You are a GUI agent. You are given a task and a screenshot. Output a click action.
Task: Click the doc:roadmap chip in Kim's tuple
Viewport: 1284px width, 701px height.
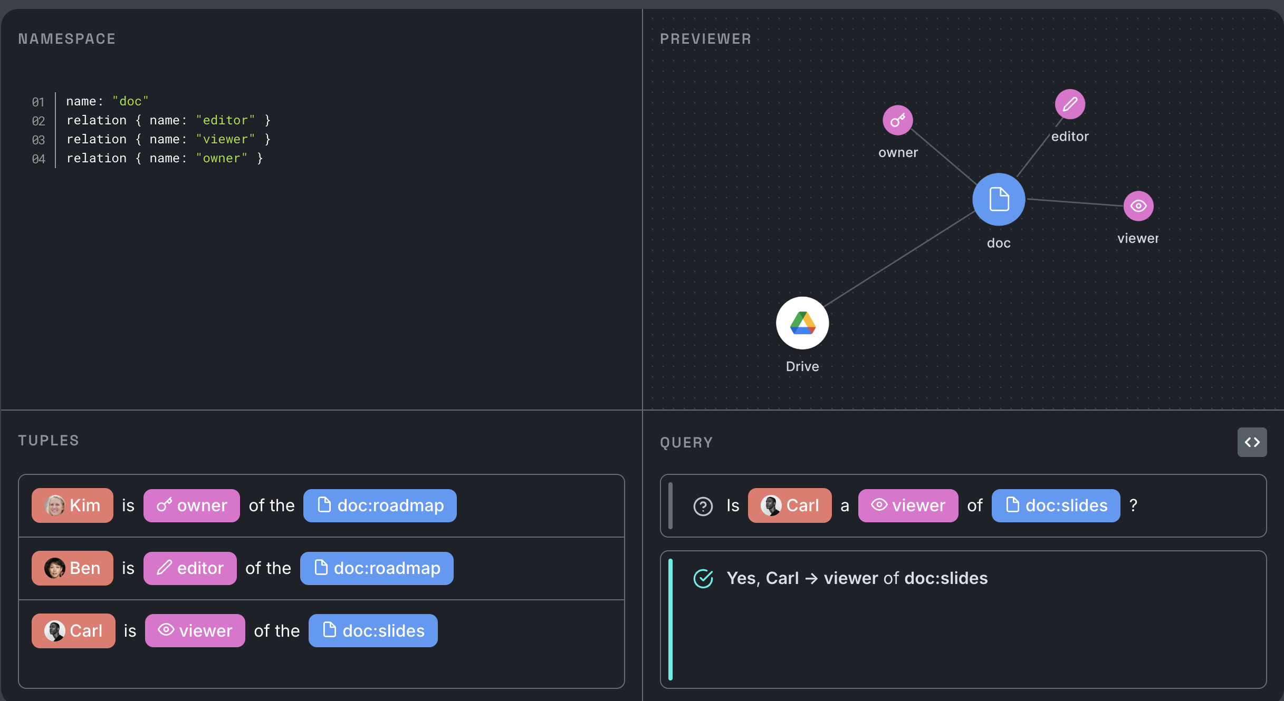pos(380,505)
